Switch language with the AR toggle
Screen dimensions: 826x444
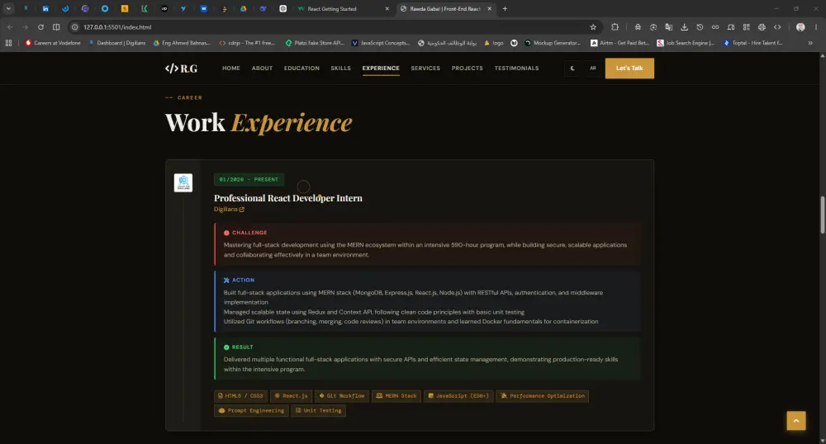tap(592, 68)
